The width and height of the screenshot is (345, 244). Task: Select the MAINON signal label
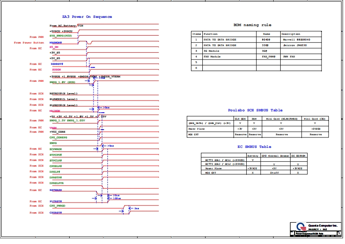56,111
